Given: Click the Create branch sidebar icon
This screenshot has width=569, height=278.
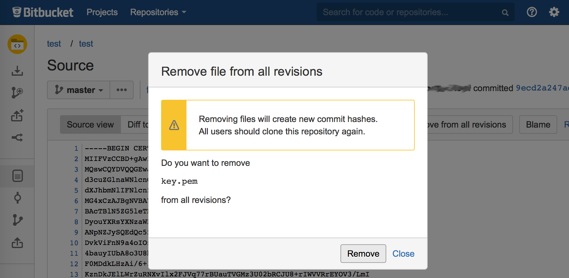Looking at the screenshot, I should point(17,93).
